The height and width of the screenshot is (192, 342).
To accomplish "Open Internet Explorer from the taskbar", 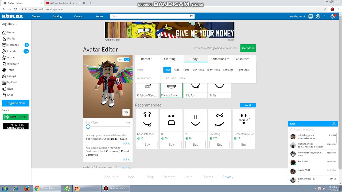I will tap(16, 189).
